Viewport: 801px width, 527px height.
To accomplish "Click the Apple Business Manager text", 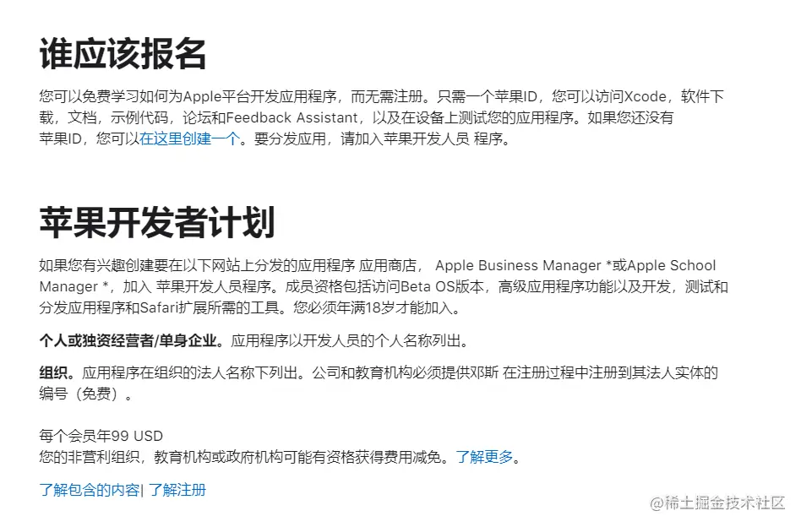I will (518, 265).
